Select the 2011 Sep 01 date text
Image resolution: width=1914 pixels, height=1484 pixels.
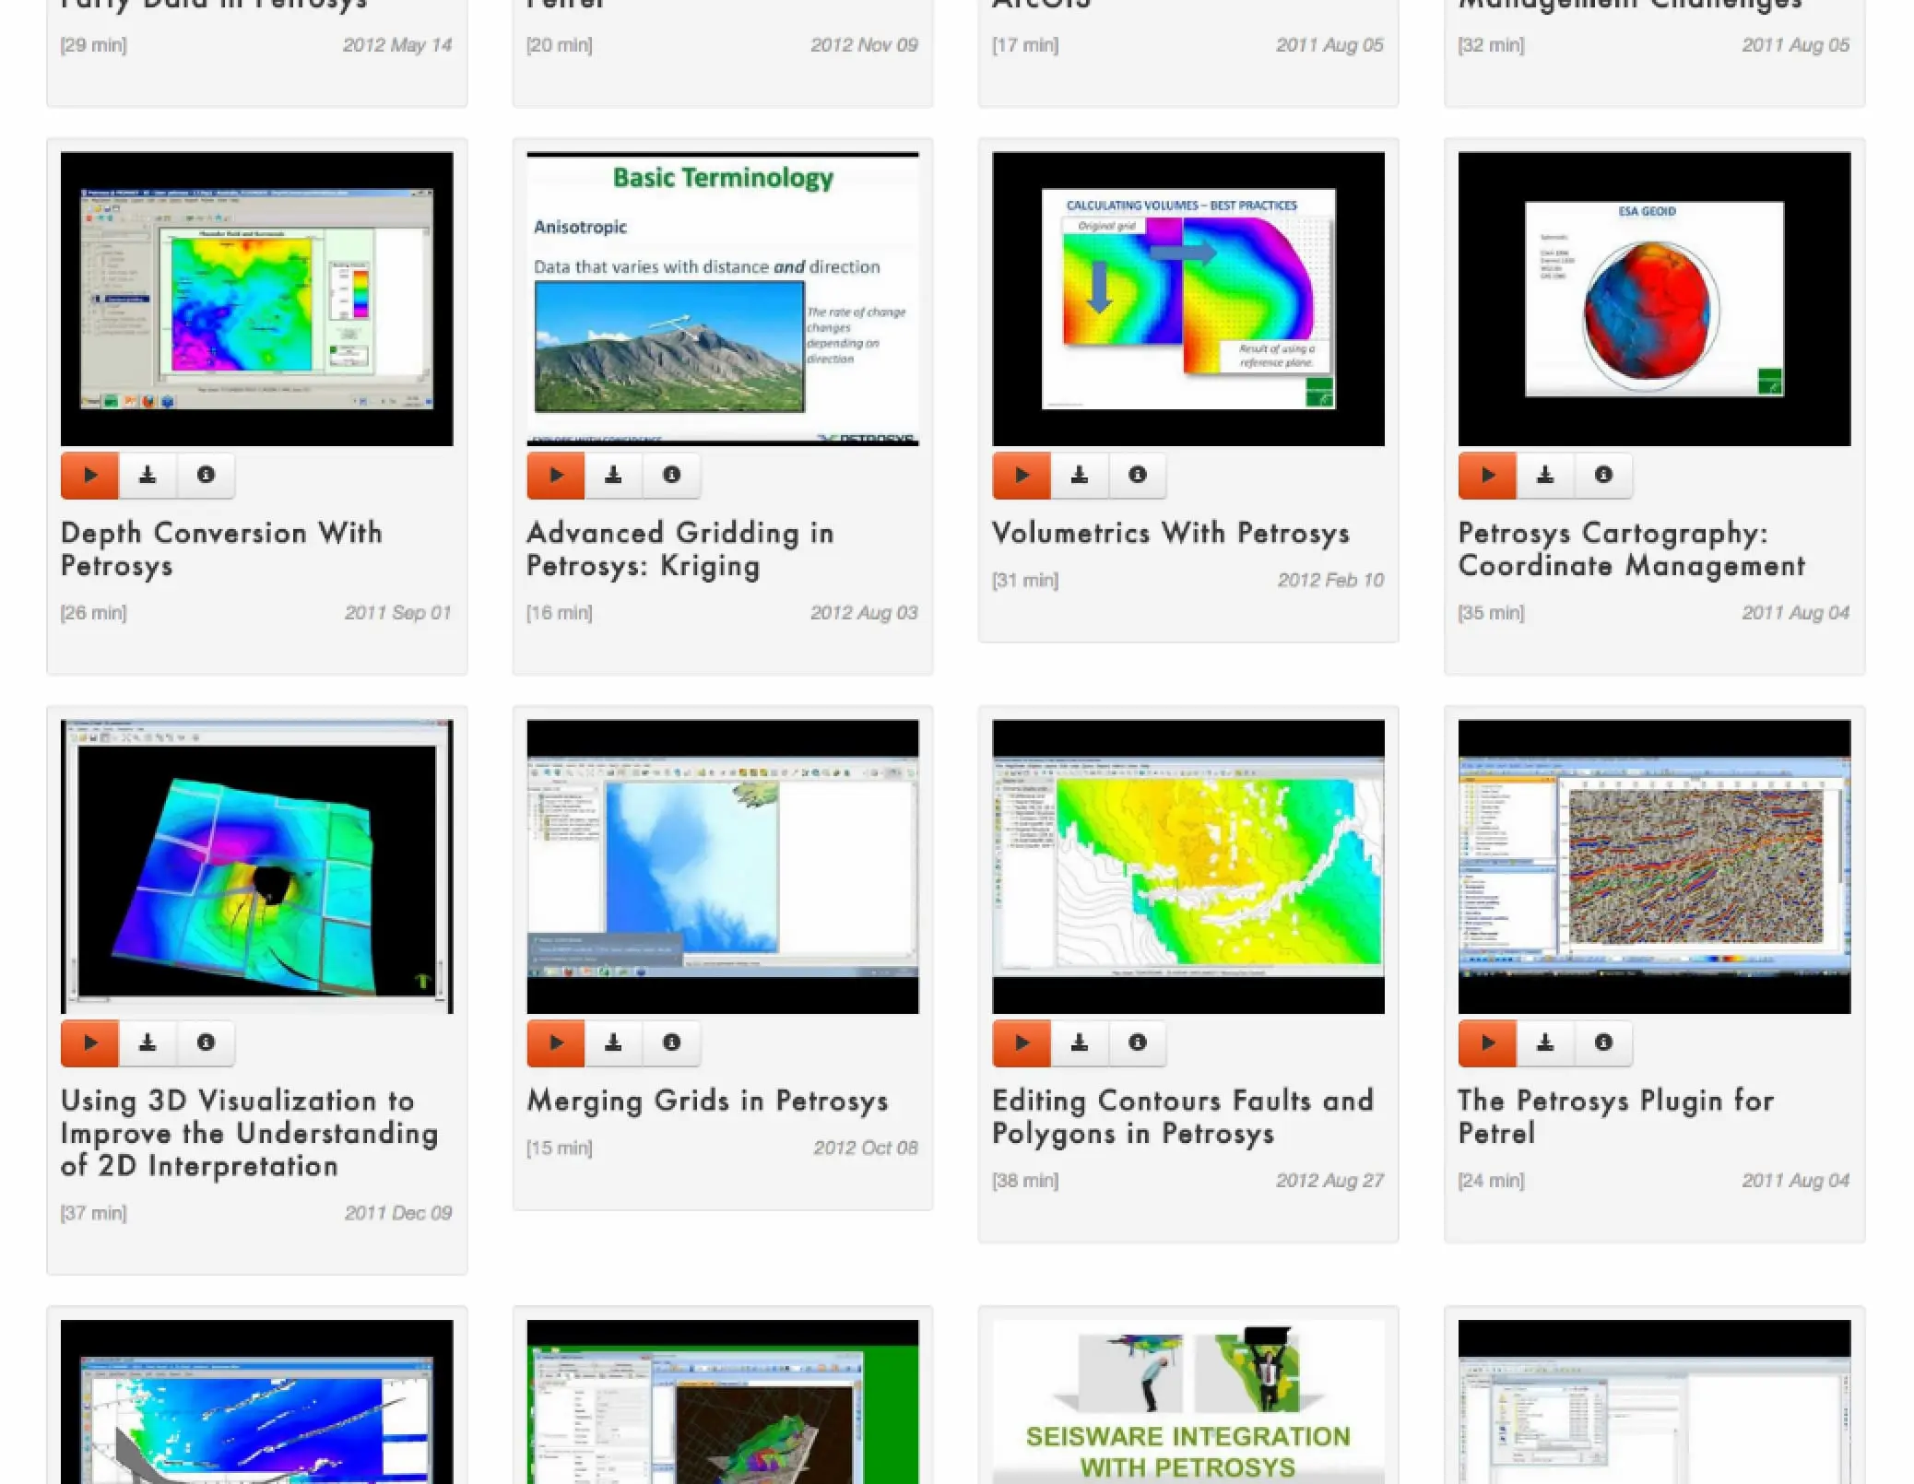[398, 613]
